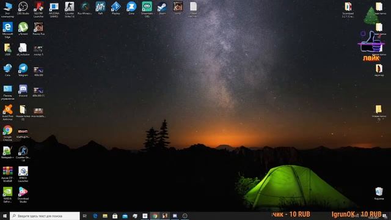This screenshot has width=391, height=220.
Task: Select the Microsoft Edge desktop shortcut
Action: [x=7, y=30]
